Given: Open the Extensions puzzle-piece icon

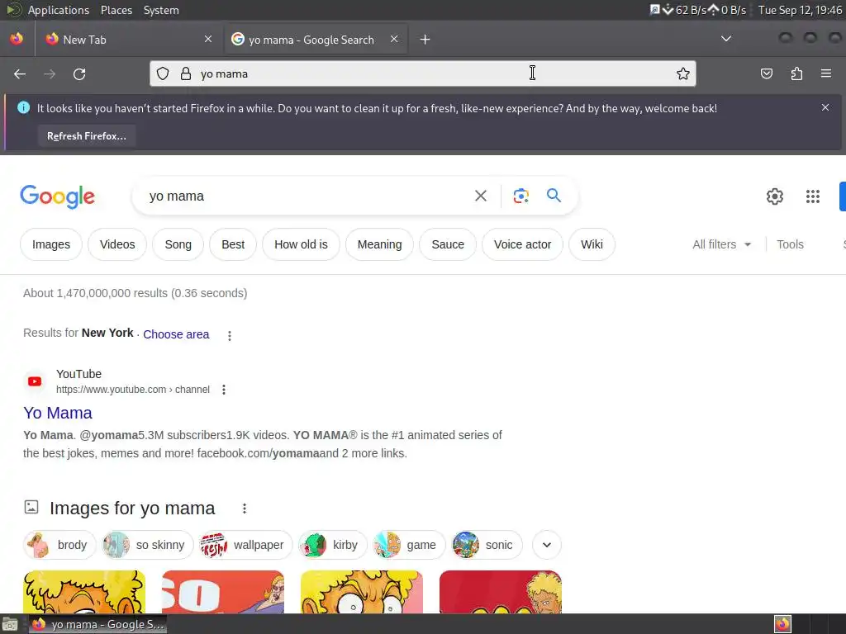Looking at the screenshot, I should point(796,73).
